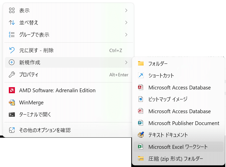The image size is (226, 167).
Task: Click the terminal icon beside ターミナルで開く
Action: pyautogui.click(x=12, y=114)
